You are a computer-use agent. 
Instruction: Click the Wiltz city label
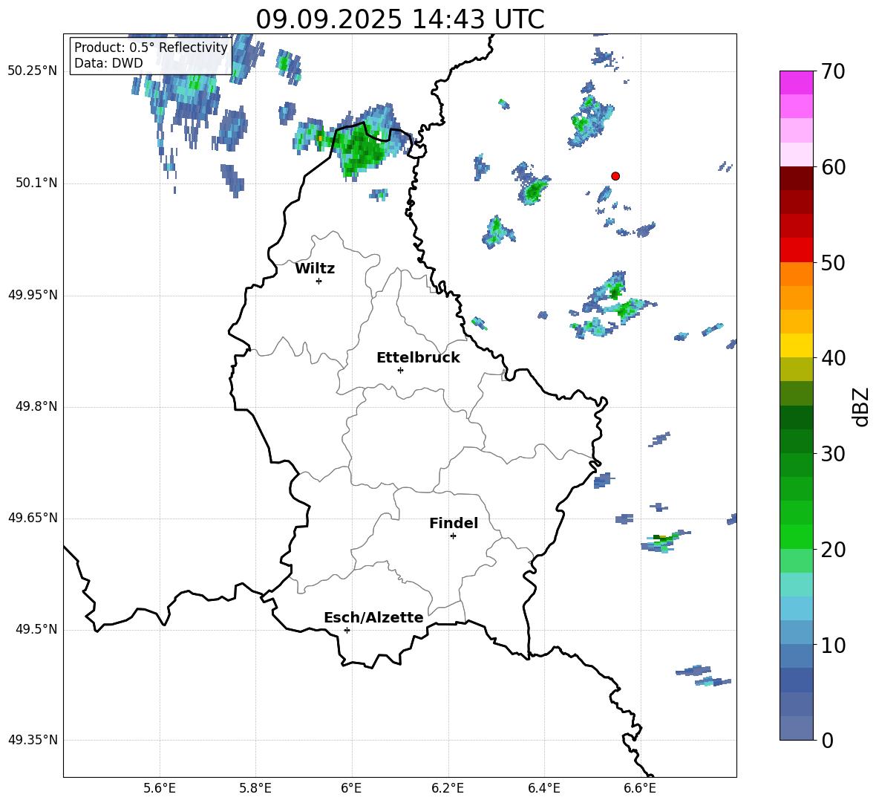(315, 269)
